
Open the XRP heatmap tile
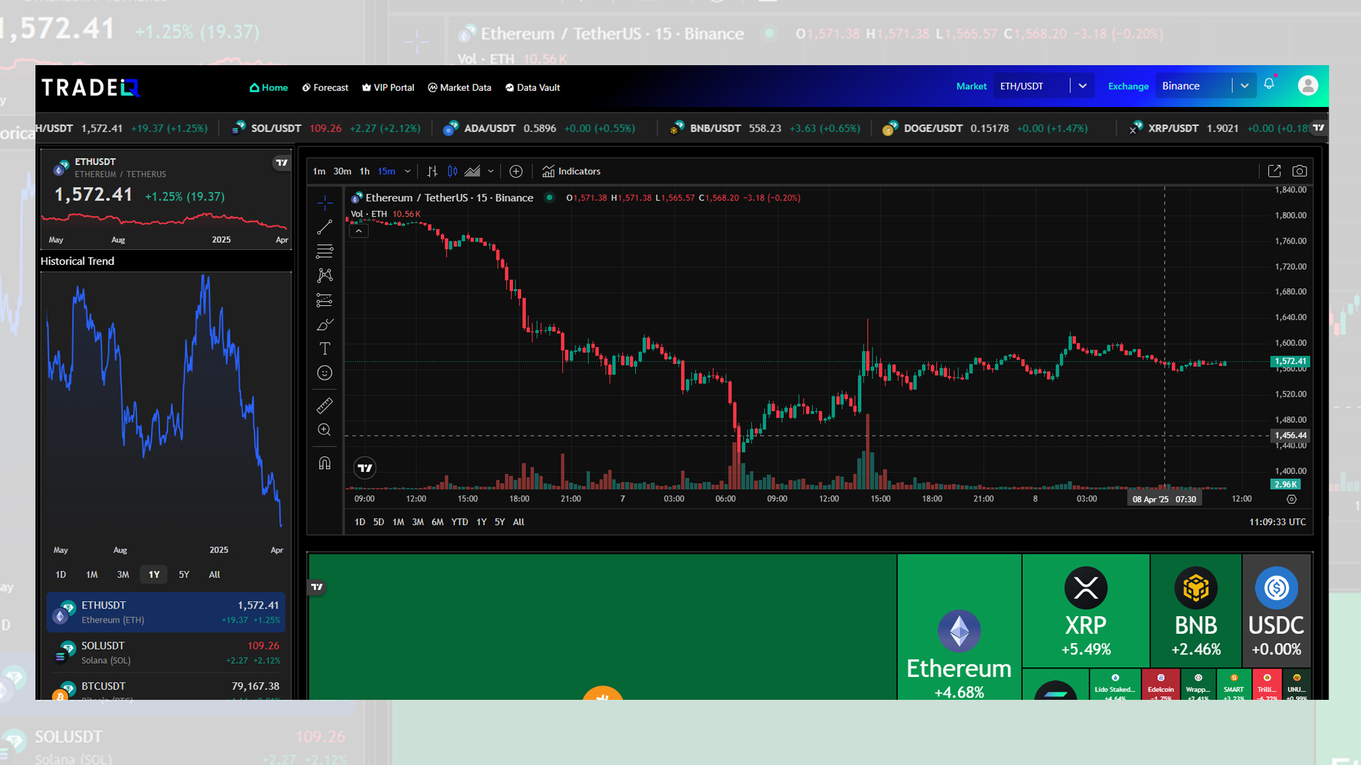click(1086, 611)
